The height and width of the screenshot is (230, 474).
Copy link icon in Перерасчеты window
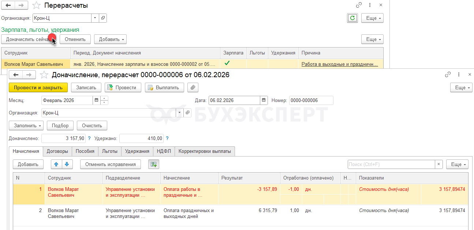[x=359, y=5]
